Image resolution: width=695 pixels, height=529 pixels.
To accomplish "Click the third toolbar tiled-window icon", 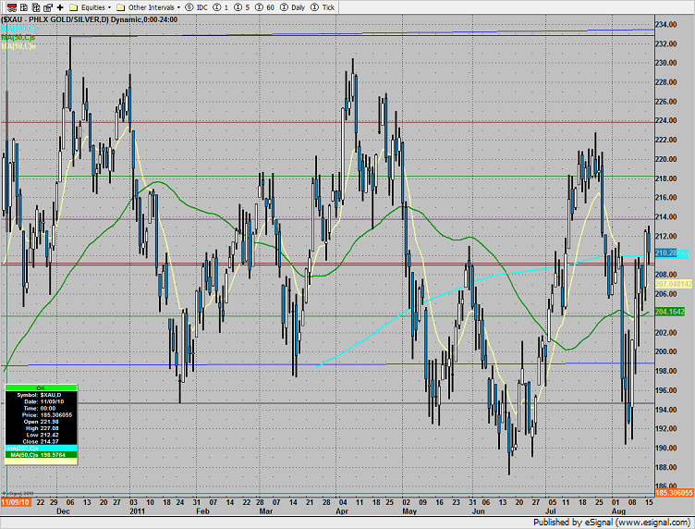I will pos(36,7).
